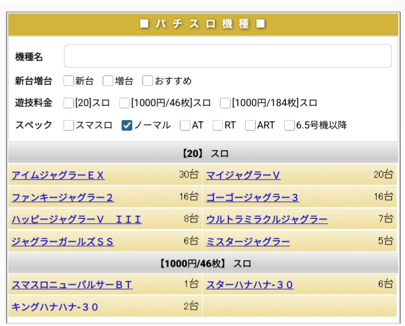Screen dimensions: 405x326
Task: Click the 7台 count for ウルトラミラクルジャグラー
Action: click(386, 219)
